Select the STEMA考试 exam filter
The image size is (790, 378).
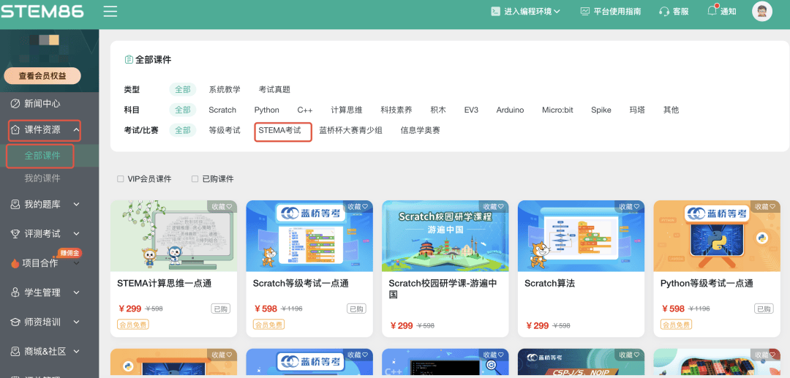coord(279,130)
